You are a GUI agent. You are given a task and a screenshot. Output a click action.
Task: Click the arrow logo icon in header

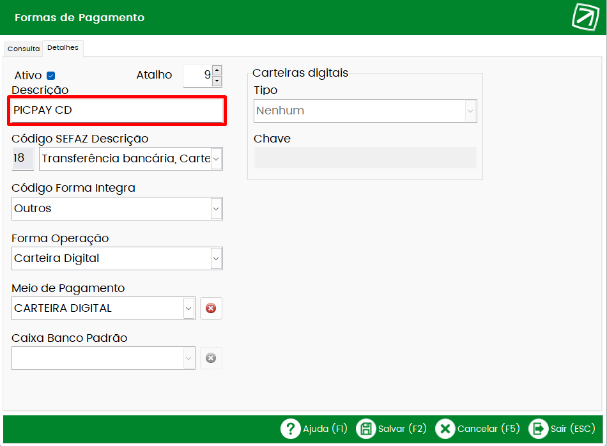(585, 17)
